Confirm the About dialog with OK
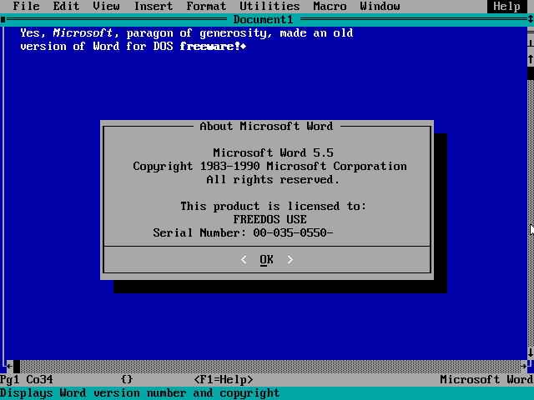The height and width of the screenshot is (400, 534). (x=267, y=259)
